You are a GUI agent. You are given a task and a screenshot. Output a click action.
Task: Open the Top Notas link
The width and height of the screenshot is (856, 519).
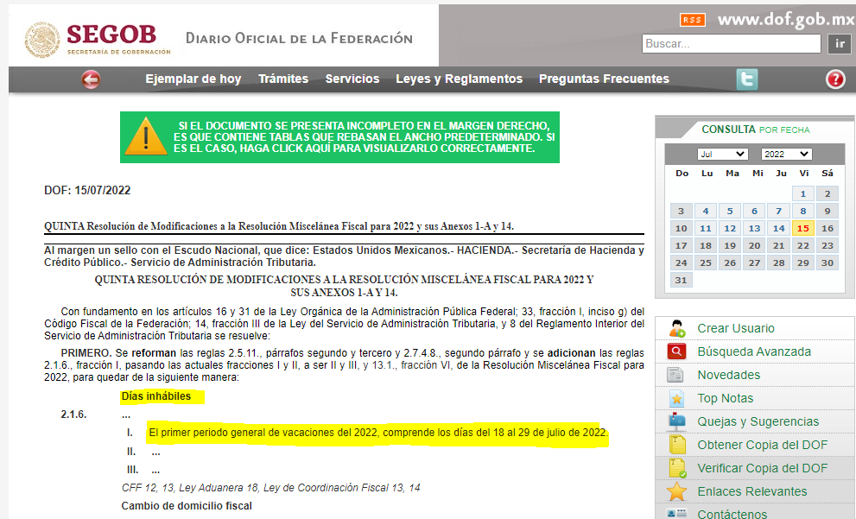(725, 398)
